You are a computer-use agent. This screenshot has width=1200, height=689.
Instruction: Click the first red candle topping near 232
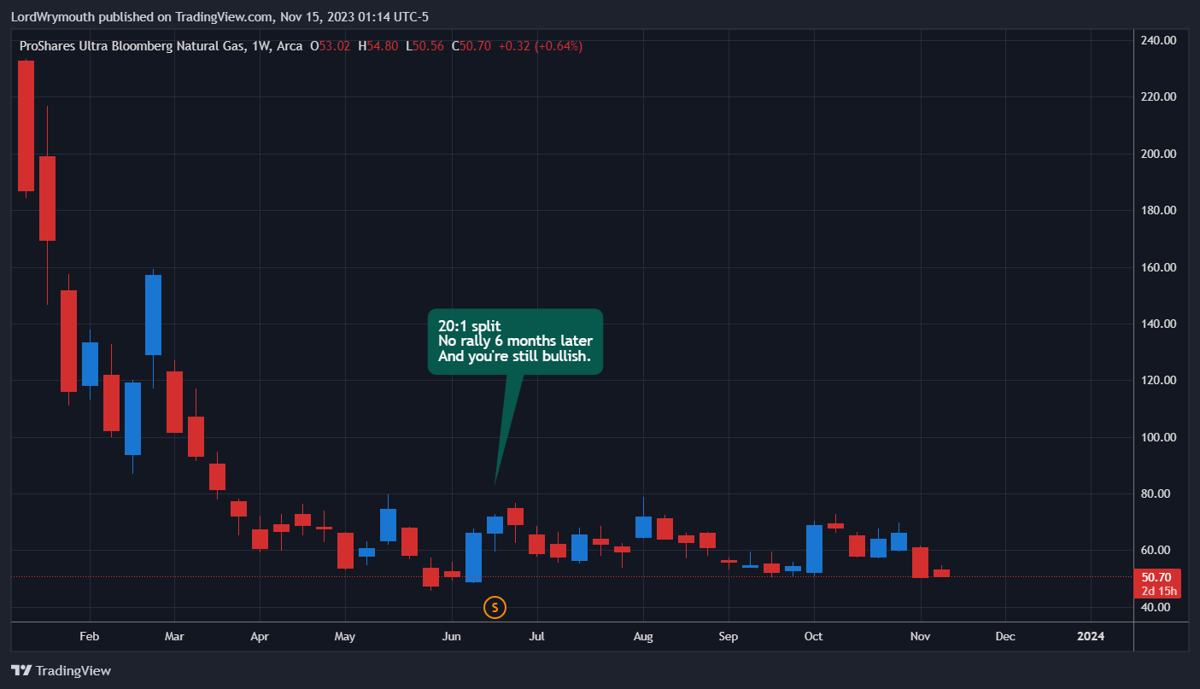coord(26,126)
